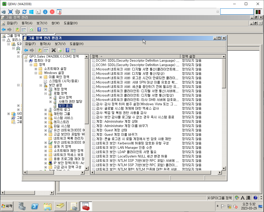Collapse the 로컬 정책 node
The image size is (264, 212).
click(45, 93)
